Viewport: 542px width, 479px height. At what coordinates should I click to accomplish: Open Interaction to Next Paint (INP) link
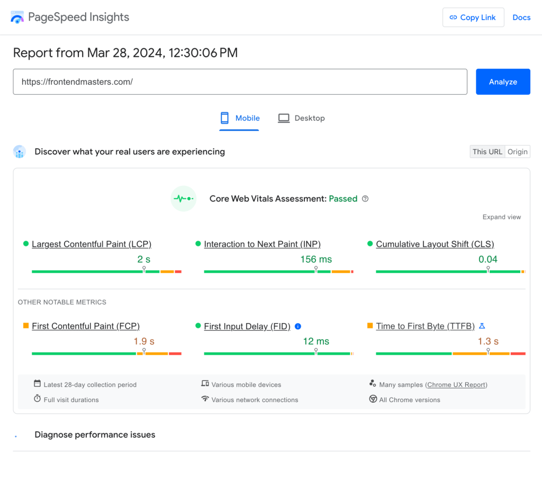point(263,244)
